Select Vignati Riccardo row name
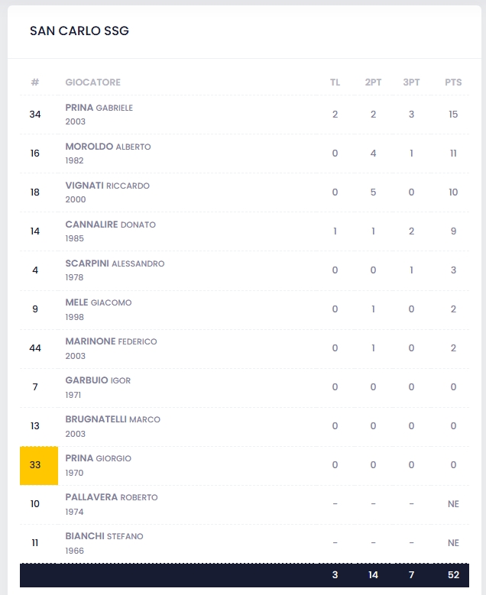Image resolution: width=486 pixels, height=595 pixels. 107,186
